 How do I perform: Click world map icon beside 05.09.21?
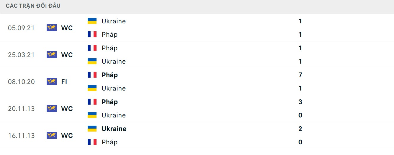coord(52,28)
